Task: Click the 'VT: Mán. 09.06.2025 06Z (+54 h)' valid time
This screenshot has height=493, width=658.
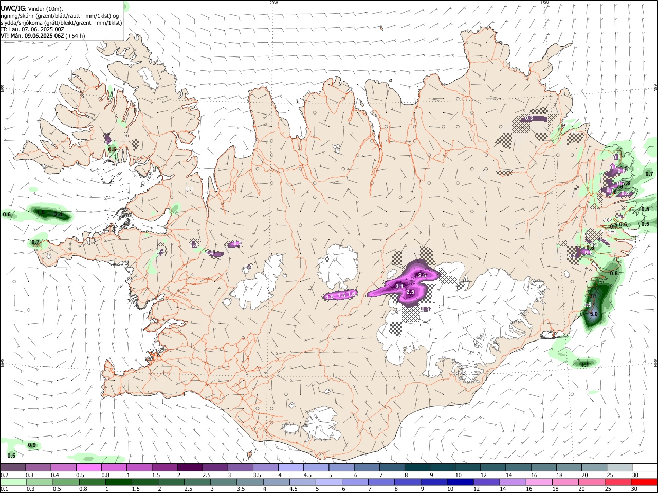Action: click(x=43, y=36)
